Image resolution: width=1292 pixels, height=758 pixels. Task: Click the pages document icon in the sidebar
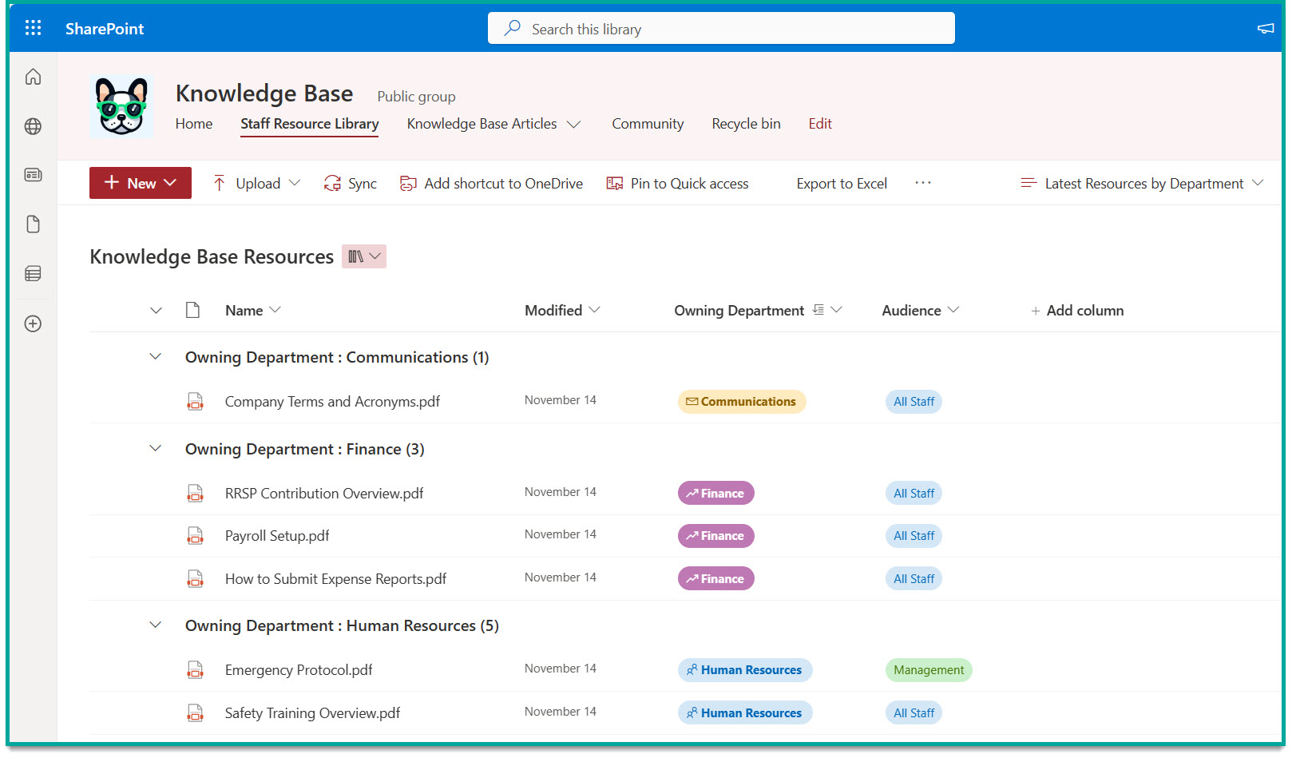click(x=33, y=224)
